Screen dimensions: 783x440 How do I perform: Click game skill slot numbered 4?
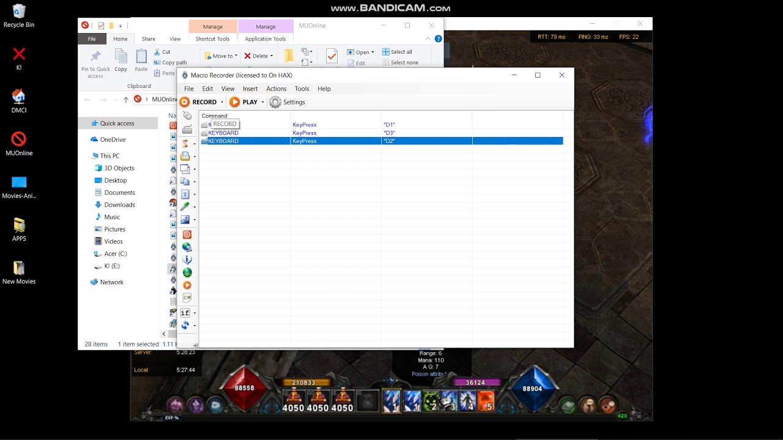(x=468, y=402)
